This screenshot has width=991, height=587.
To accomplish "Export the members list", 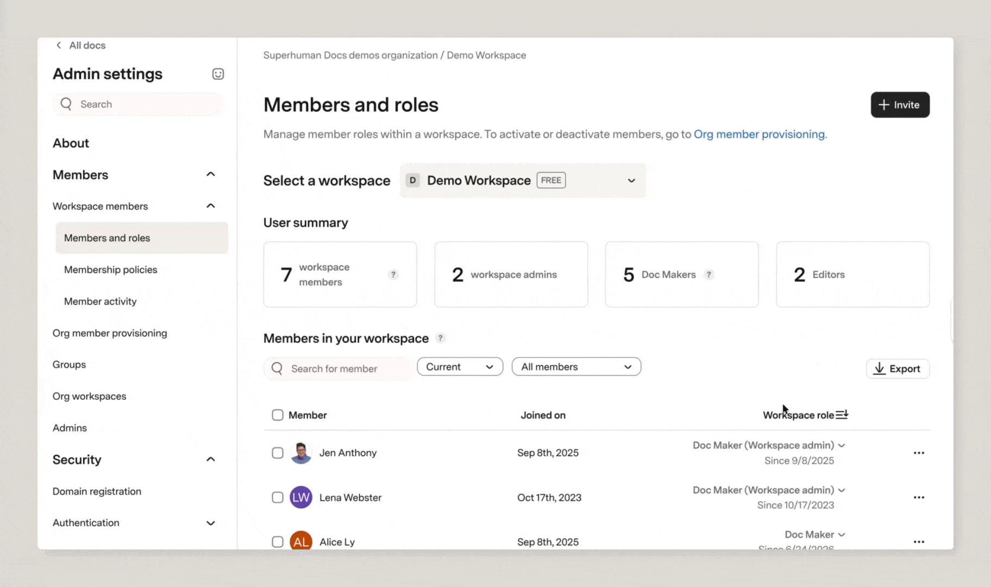I will (898, 369).
